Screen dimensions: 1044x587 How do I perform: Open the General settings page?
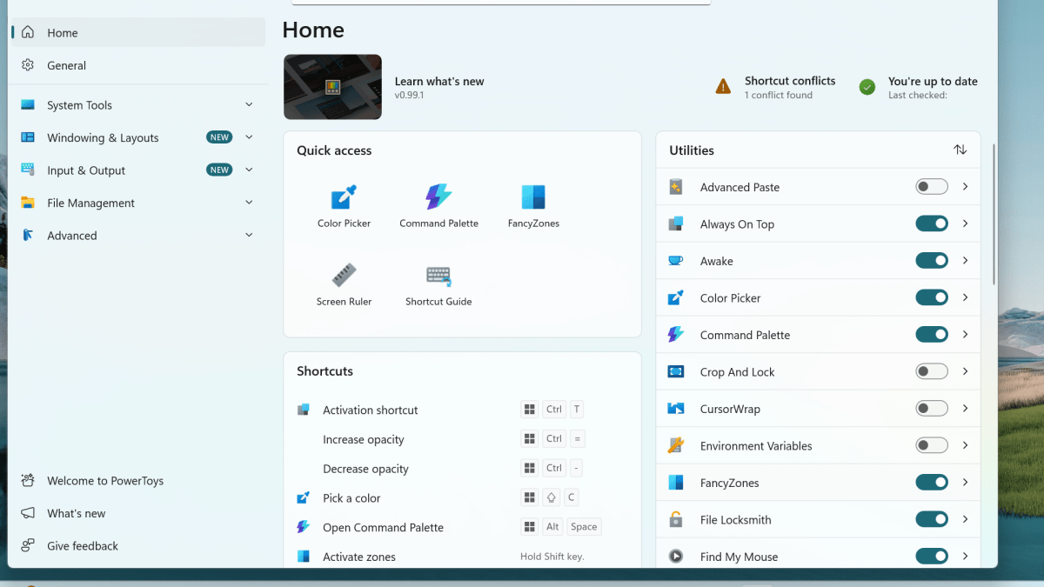coord(139,65)
